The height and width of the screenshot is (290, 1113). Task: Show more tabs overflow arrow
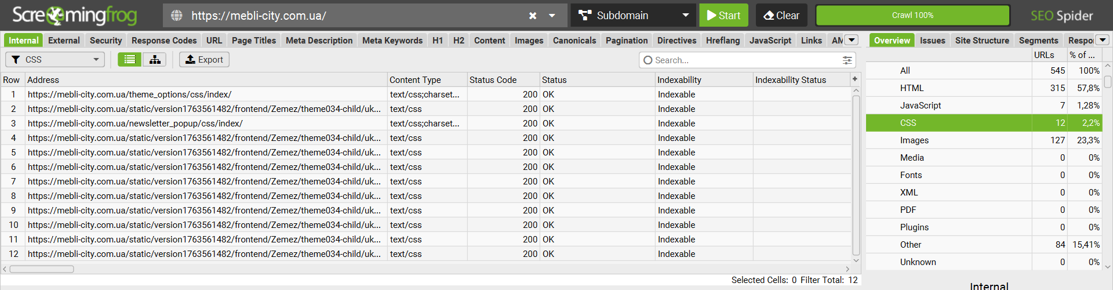(852, 40)
